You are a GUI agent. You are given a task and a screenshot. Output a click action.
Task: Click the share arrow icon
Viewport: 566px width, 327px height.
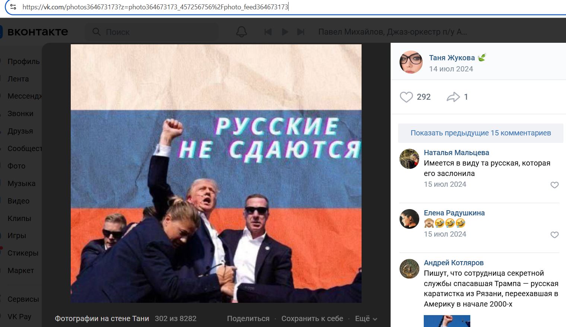tap(453, 97)
